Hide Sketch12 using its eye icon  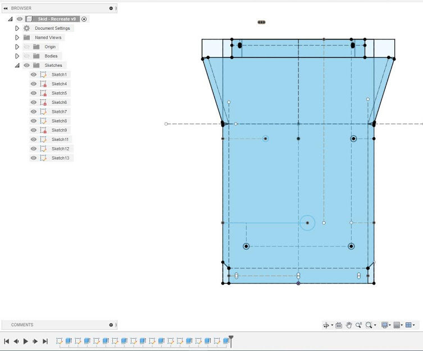(x=34, y=149)
